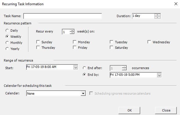Increase the Recur every weeks value
The width and height of the screenshot is (180, 115).
(x=72, y=30)
